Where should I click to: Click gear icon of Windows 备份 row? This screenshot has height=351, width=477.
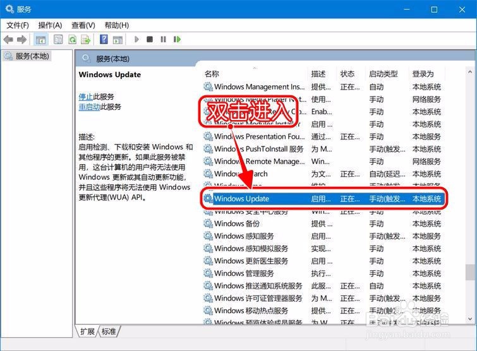(x=208, y=223)
